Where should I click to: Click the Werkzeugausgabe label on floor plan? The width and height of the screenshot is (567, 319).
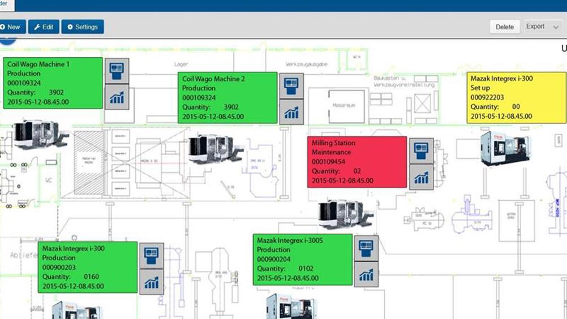coord(306,64)
